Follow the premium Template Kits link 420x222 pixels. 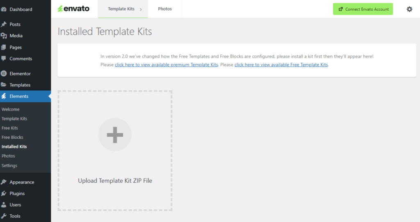point(166,65)
